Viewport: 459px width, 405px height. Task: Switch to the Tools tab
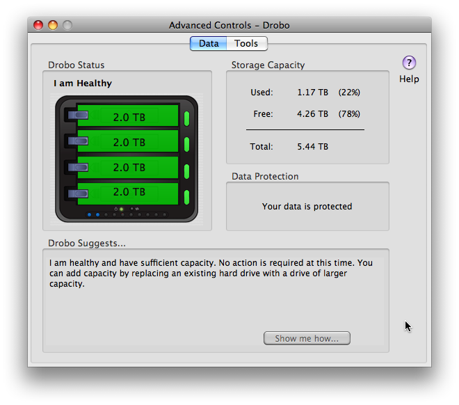[x=246, y=43]
